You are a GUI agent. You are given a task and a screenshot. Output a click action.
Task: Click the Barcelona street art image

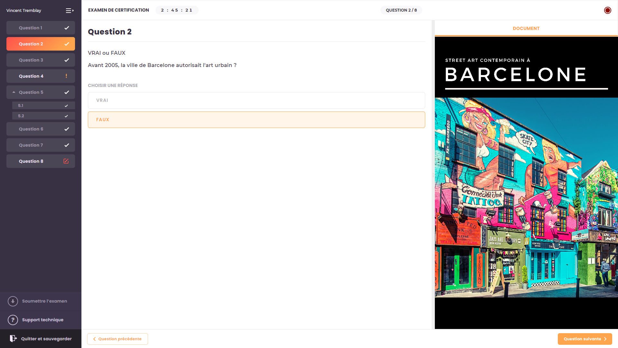point(526,197)
